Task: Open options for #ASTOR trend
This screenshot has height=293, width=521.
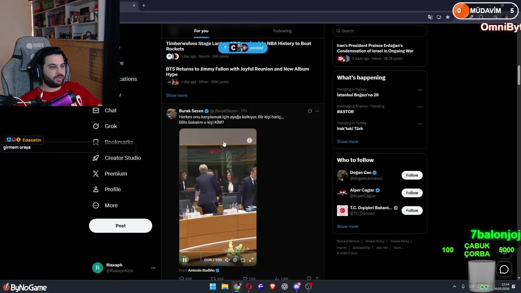Action: tap(420, 107)
